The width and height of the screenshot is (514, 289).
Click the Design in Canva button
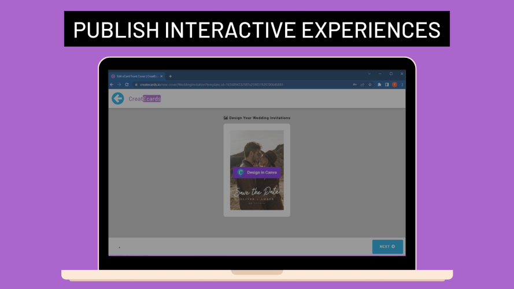tap(257, 172)
